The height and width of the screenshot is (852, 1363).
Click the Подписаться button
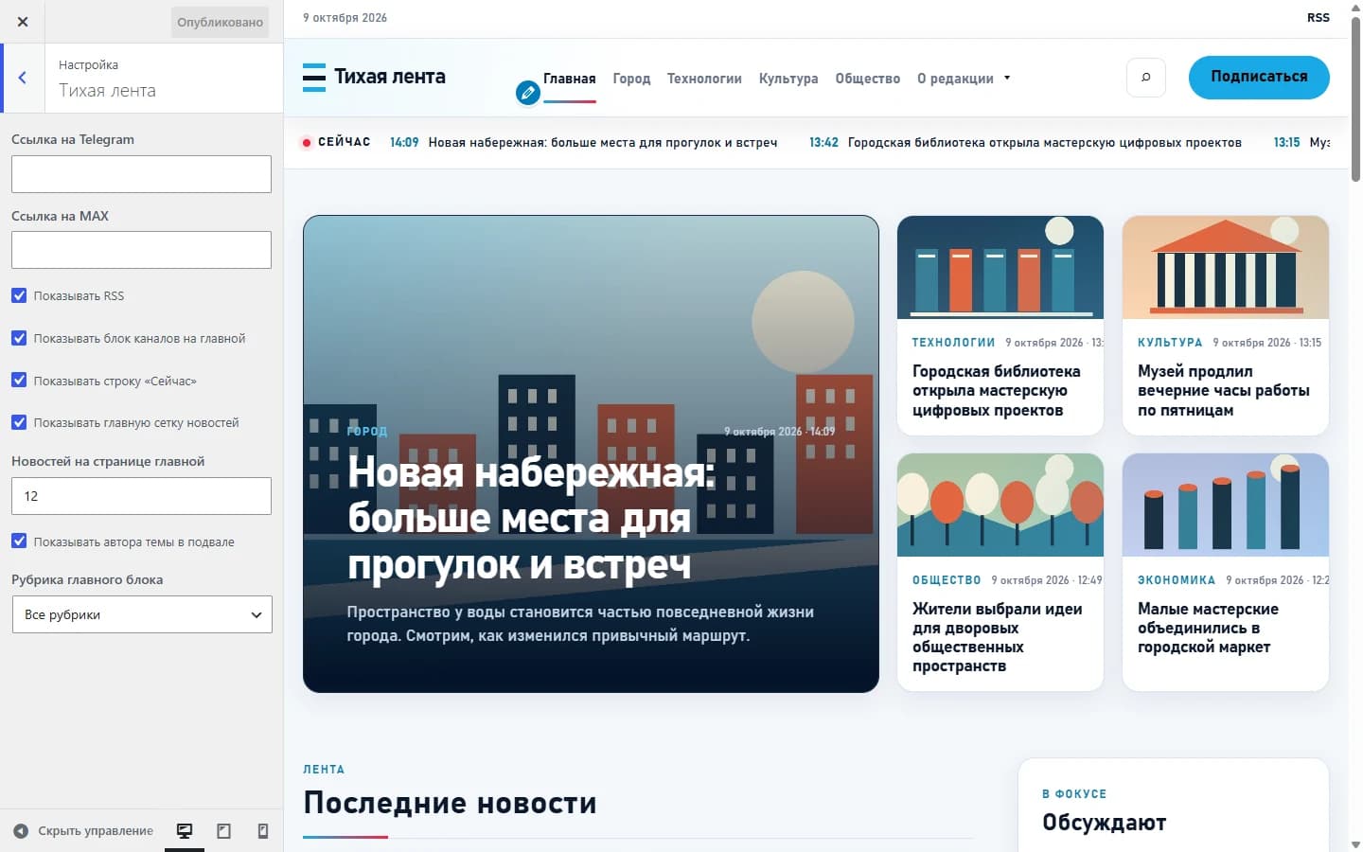[x=1259, y=77]
